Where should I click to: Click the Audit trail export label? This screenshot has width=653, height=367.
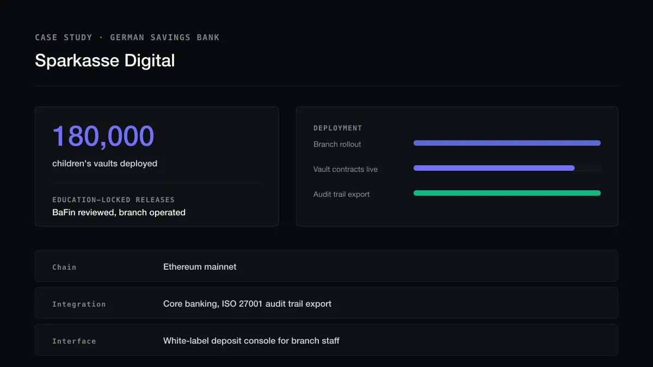pyautogui.click(x=342, y=194)
